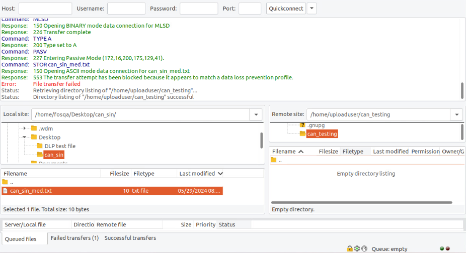
Task: Click the speed limits gauge icon
Action: (x=364, y=248)
